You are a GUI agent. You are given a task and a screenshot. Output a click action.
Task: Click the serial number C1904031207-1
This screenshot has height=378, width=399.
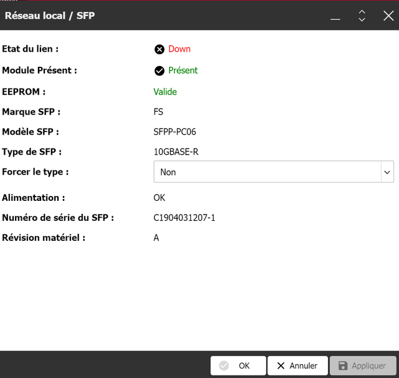[185, 218]
